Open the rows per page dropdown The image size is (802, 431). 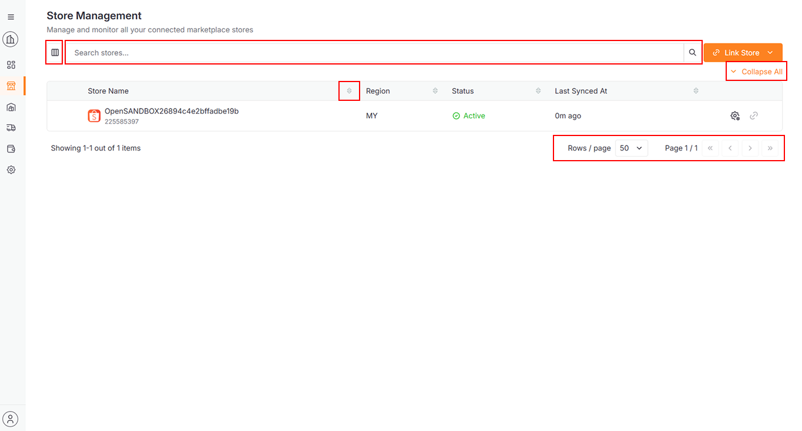pos(631,148)
